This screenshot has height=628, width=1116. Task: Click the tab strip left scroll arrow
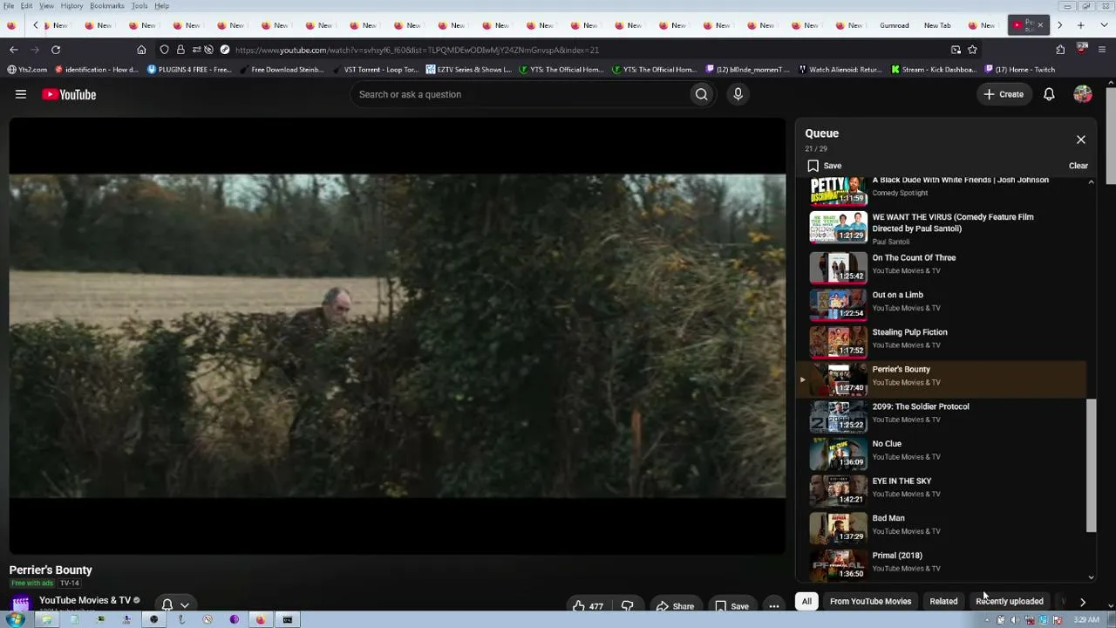pos(35,25)
